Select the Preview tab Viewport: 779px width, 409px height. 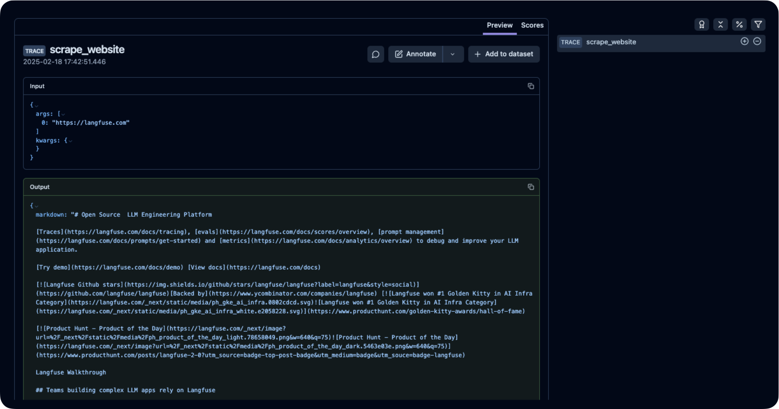[x=499, y=25]
